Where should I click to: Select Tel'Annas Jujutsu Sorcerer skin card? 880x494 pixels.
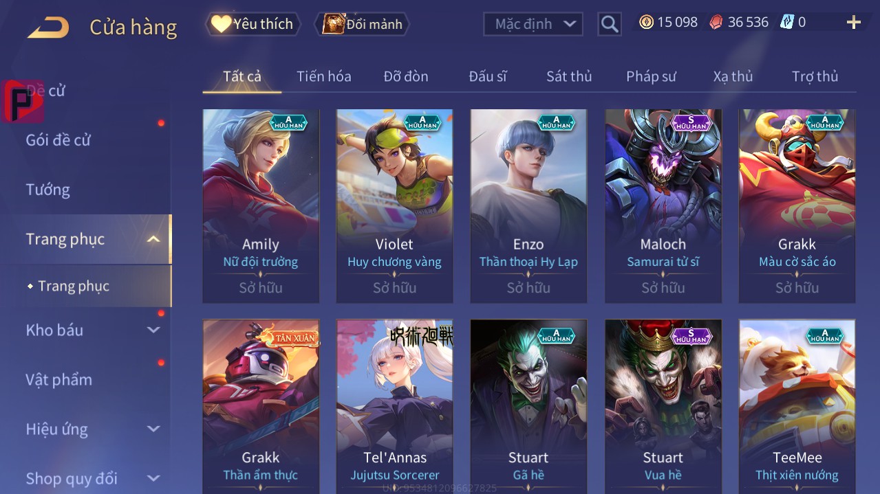394,405
